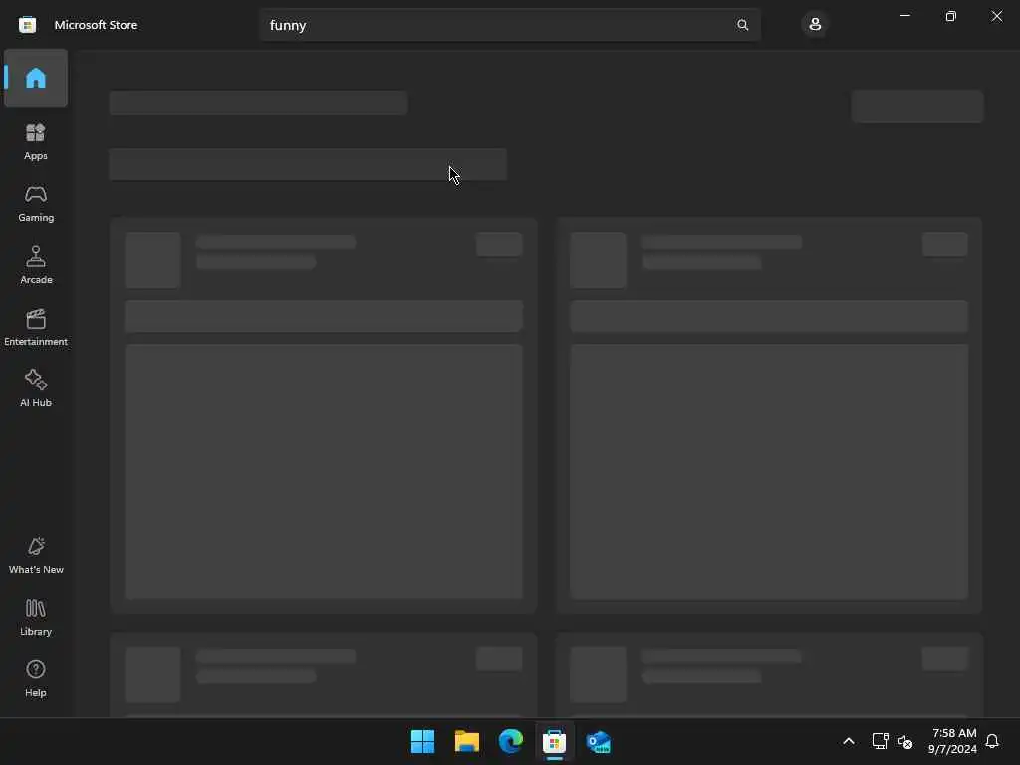Restore down the Microsoft Store window
The height and width of the screenshot is (765, 1020).
click(x=951, y=16)
